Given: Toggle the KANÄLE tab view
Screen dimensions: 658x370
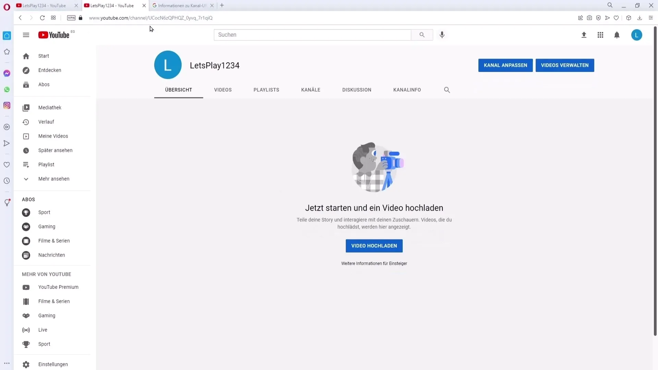Looking at the screenshot, I should (x=310, y=89).
